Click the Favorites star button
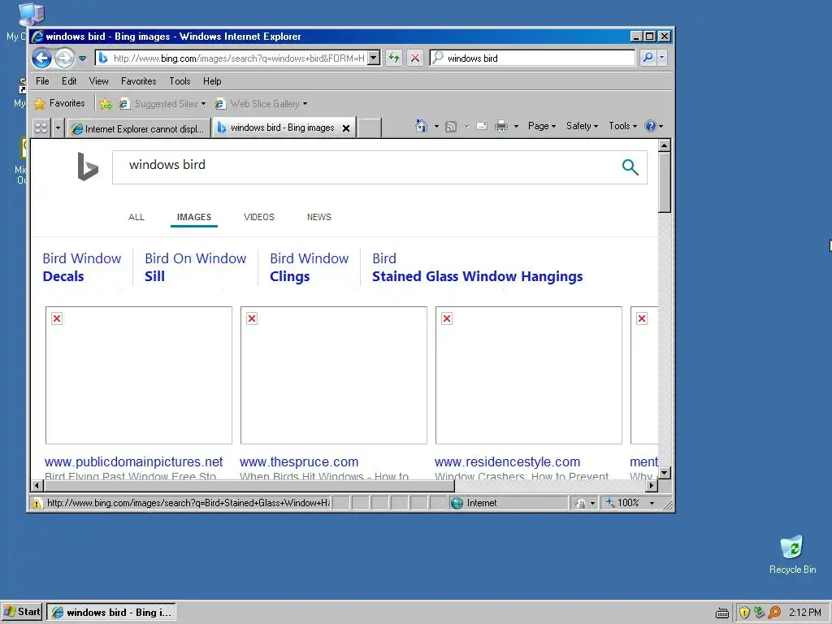This screenshot has width=832, height=624. [59, 103]
